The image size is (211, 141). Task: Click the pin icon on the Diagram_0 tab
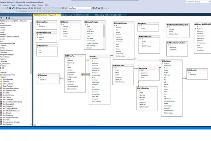58,15
